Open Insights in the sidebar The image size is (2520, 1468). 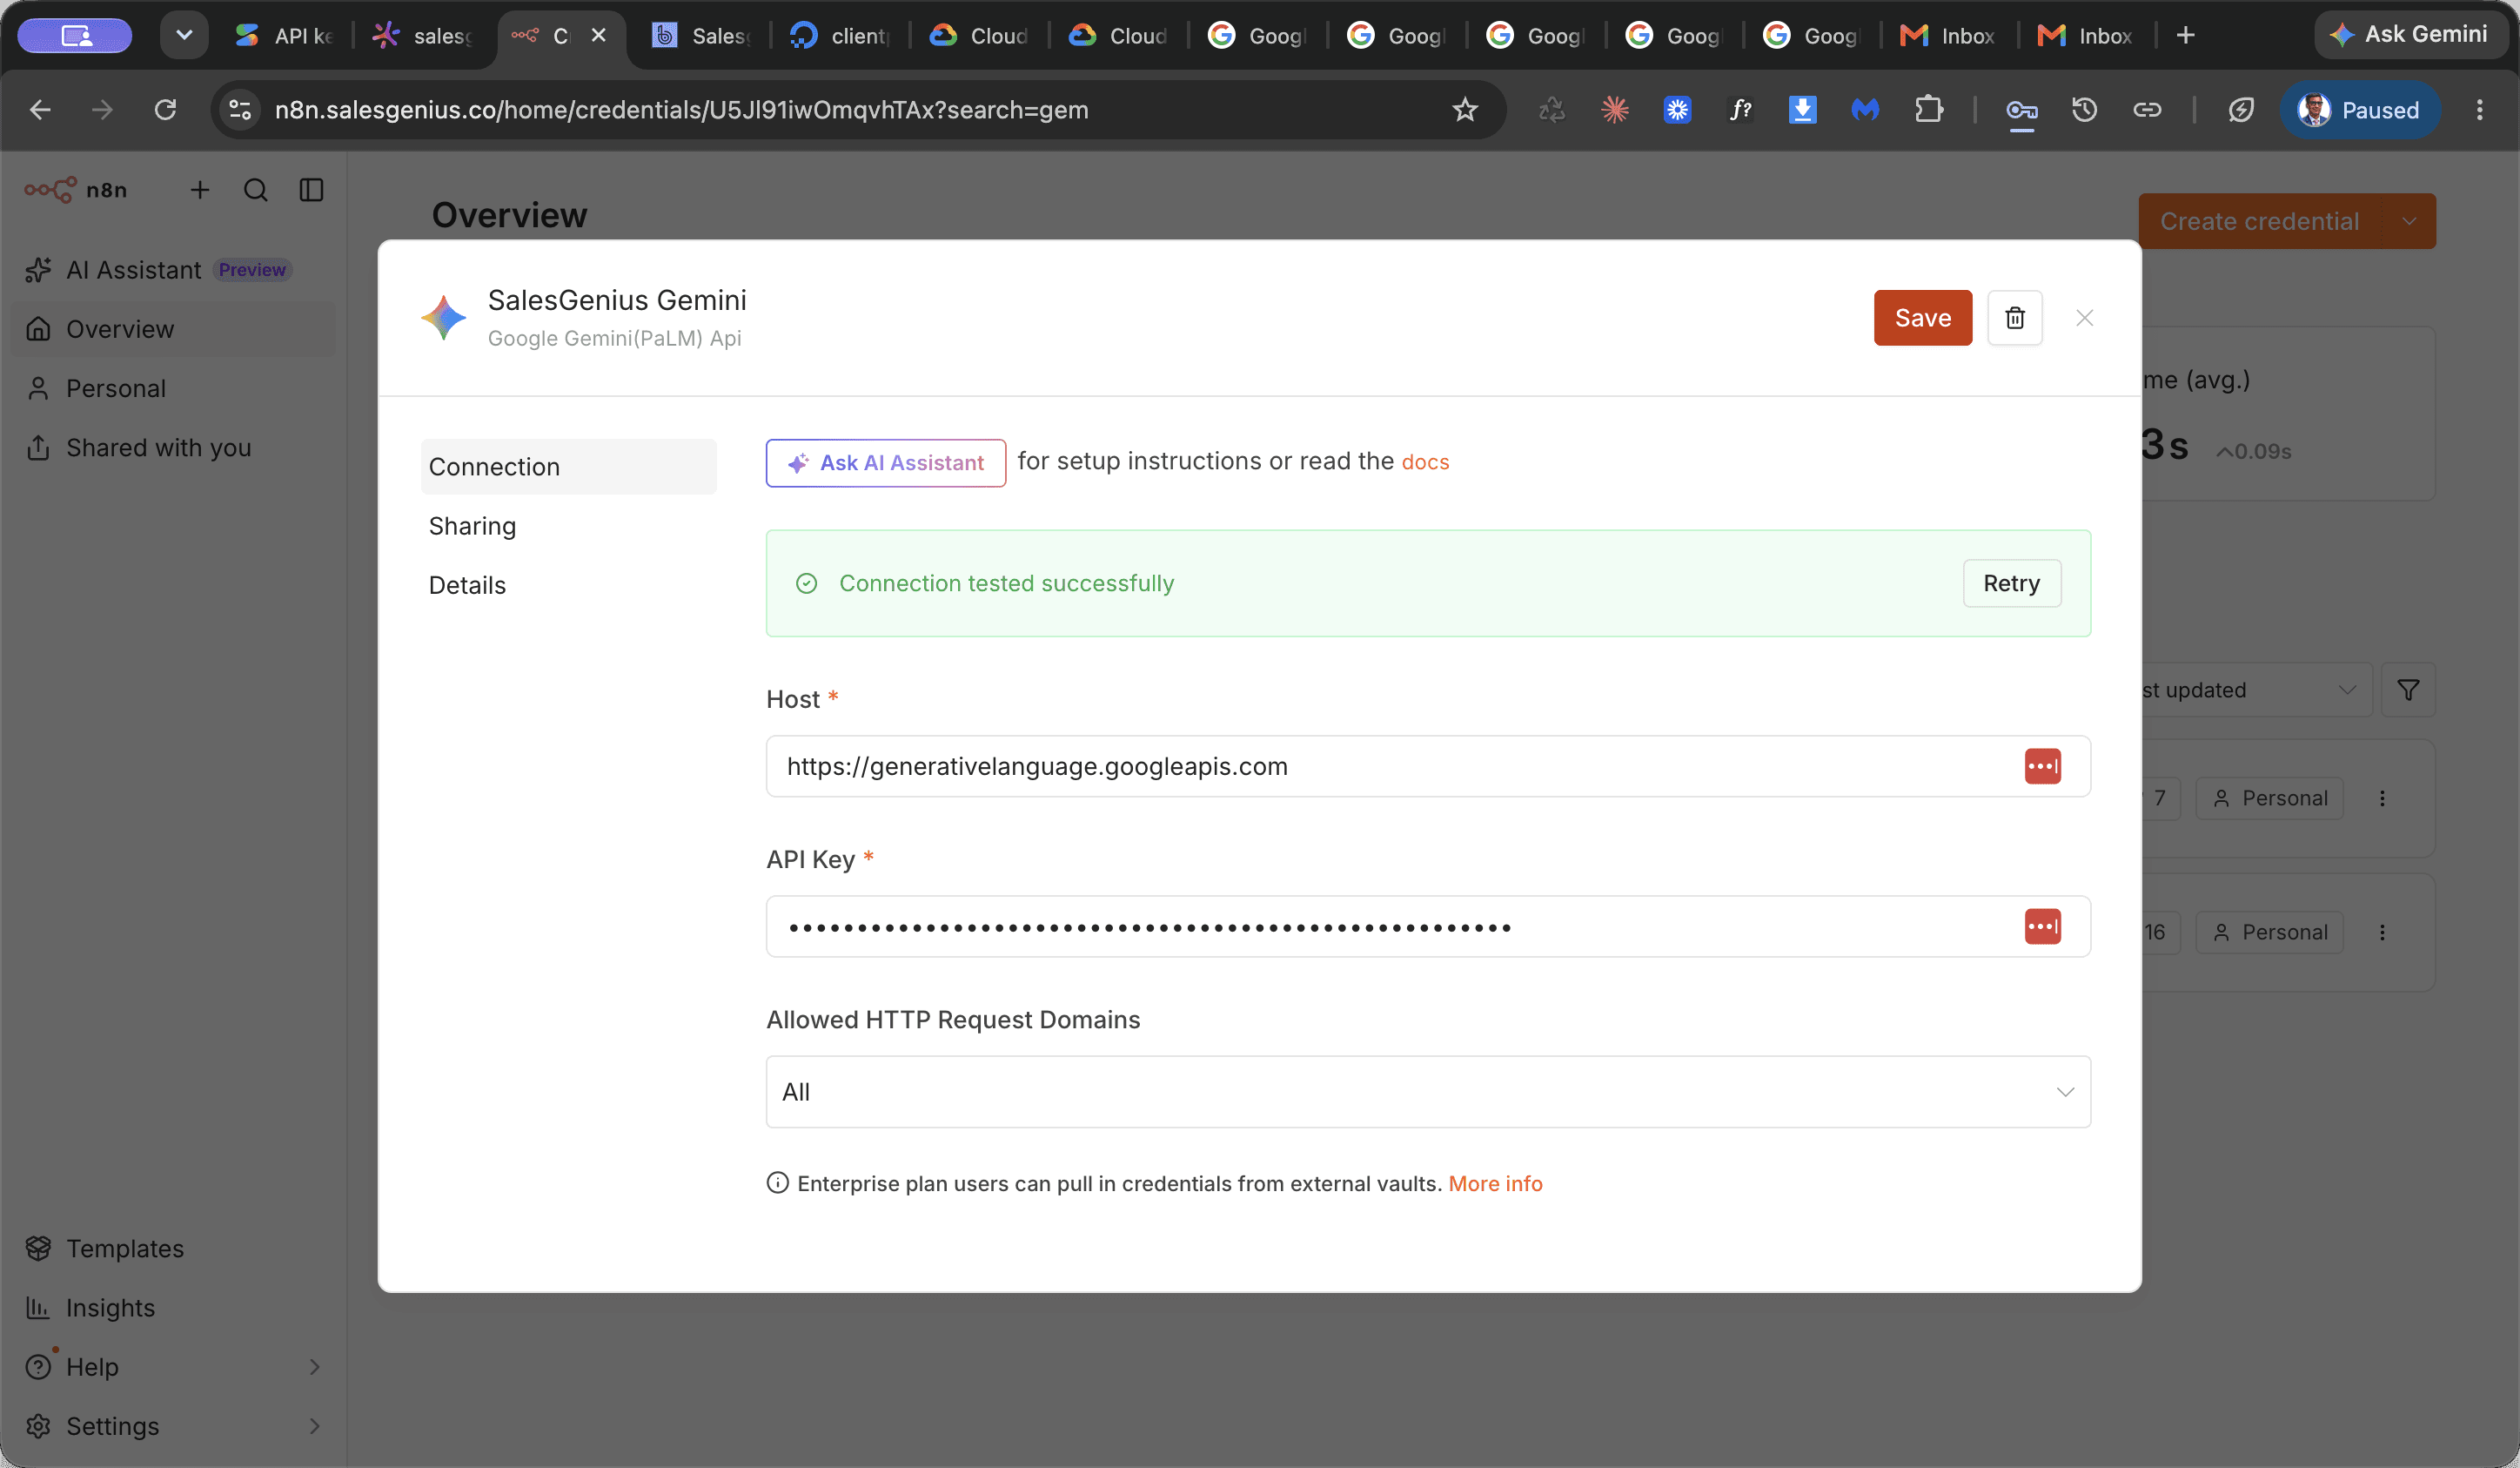coord(174,1308)
